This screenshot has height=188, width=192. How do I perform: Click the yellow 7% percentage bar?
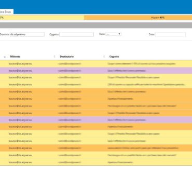pos(42,18)
